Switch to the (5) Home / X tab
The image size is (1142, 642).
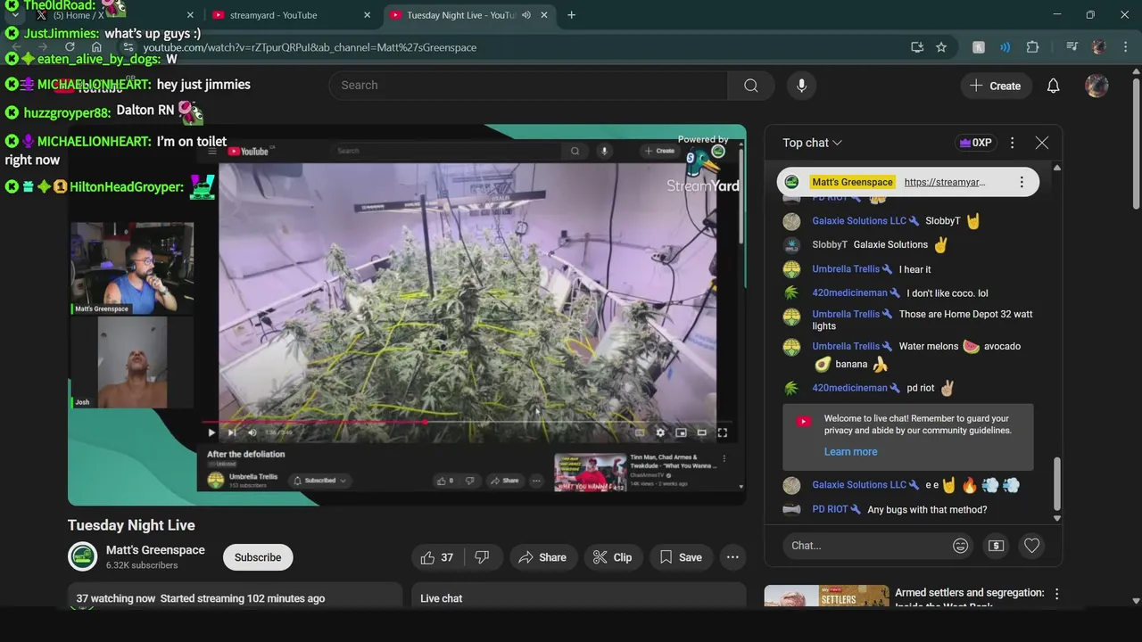(105, 15)
